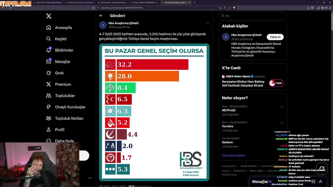This screenshot has height=187, width=333.
Task: Compose new message in Mesajlar drawer
Action: click(313, 182)
